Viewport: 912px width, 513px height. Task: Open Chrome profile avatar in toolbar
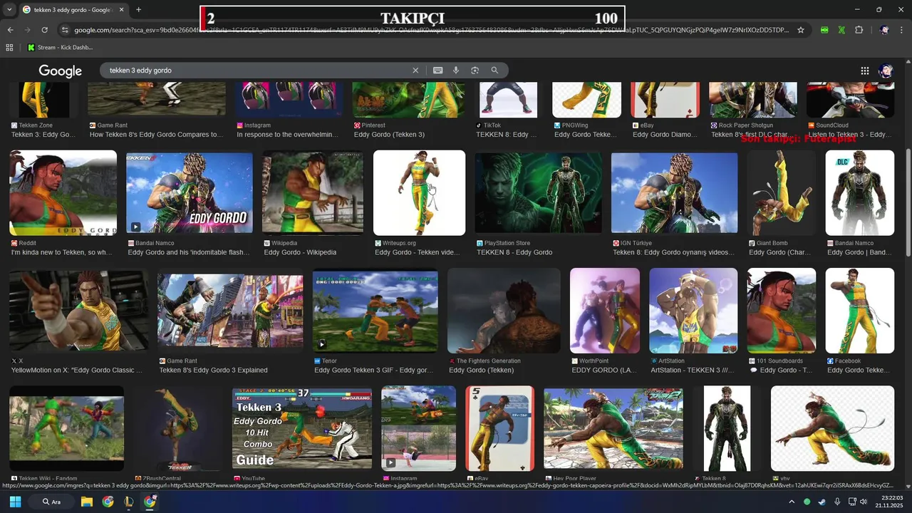[x=884, y=30]
